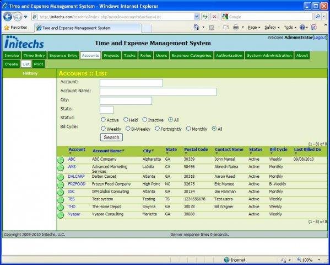
Task: Click the Google search magnifier icon
Action: tap(318, 17)
